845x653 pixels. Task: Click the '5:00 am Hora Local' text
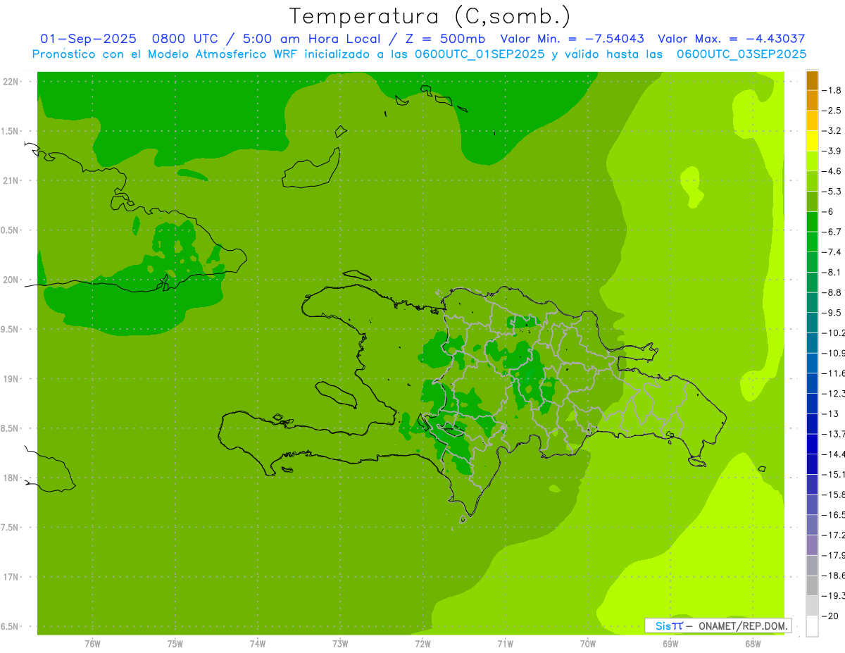coord(311,39)
